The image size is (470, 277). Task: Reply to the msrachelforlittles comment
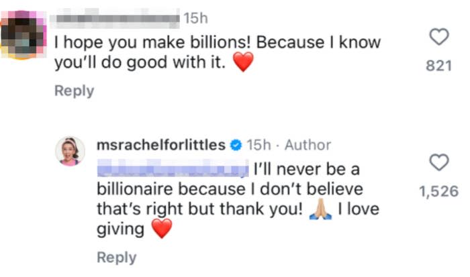tap(116, 258)
